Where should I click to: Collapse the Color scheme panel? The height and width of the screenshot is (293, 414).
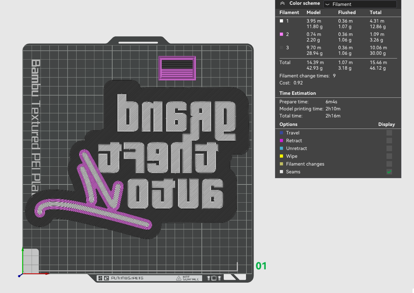tap(282, 3)
